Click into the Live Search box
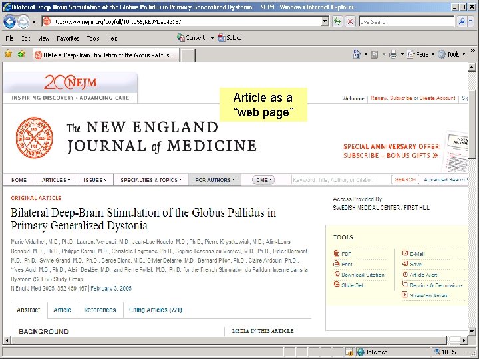The height and width of the screenshot is (359, 479). tap(406, 21)
